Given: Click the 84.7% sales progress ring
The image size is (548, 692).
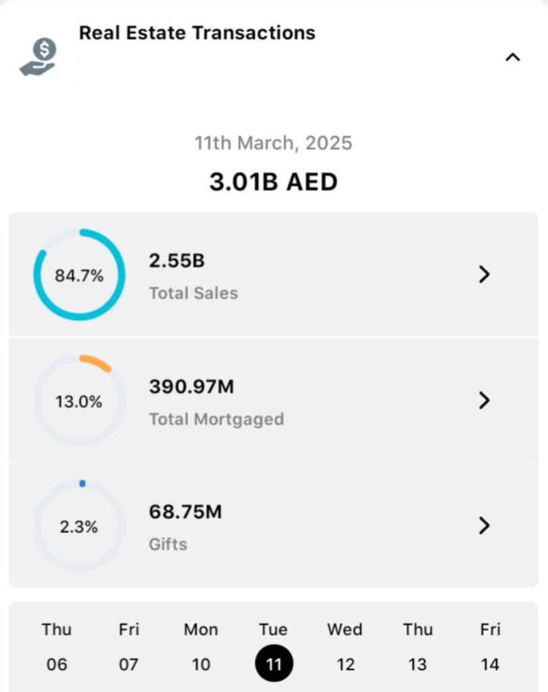Looking at the screenshot, I should [79, 275].
